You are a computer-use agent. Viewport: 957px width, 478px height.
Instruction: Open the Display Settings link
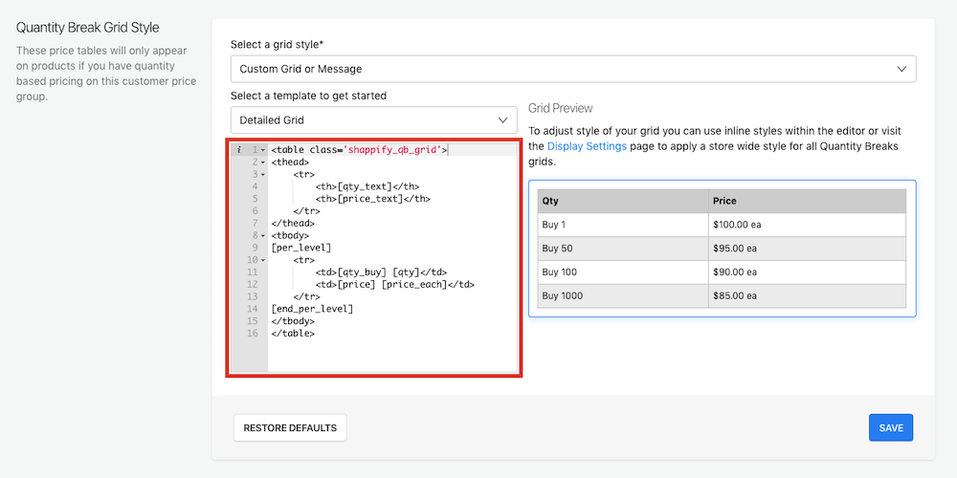(x=587, y=146)
